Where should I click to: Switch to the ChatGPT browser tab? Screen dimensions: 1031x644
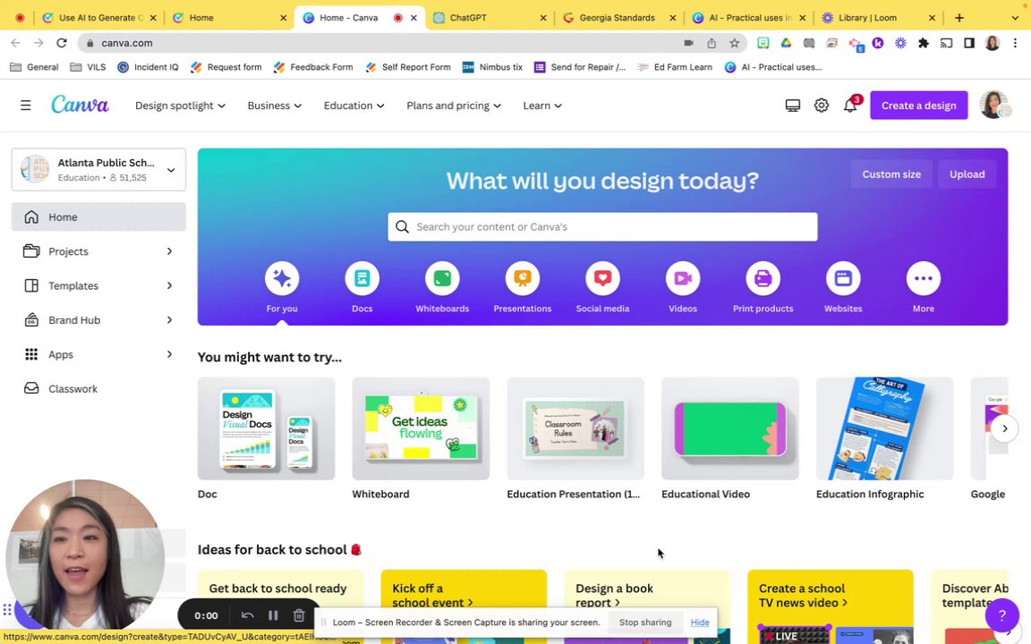490,18
